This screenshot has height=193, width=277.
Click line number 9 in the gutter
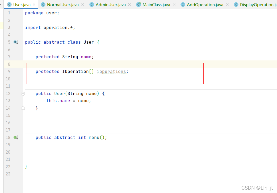(9, 71)
